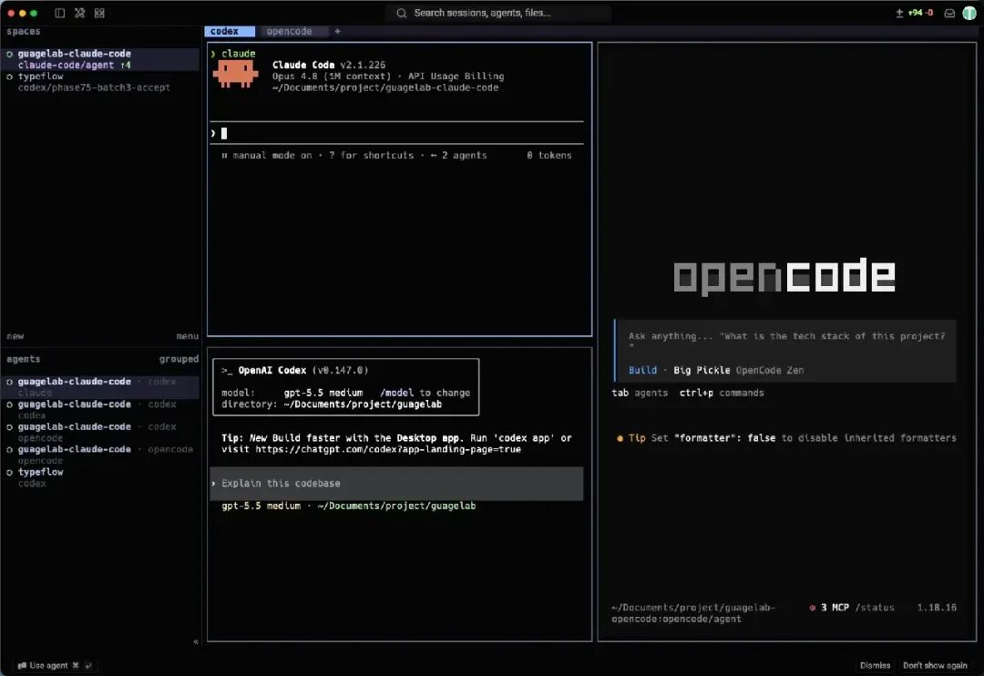This screenshot has height=676, width=984.
Task: Click '/model to change' in Codex box
Action: click(425, 393)
